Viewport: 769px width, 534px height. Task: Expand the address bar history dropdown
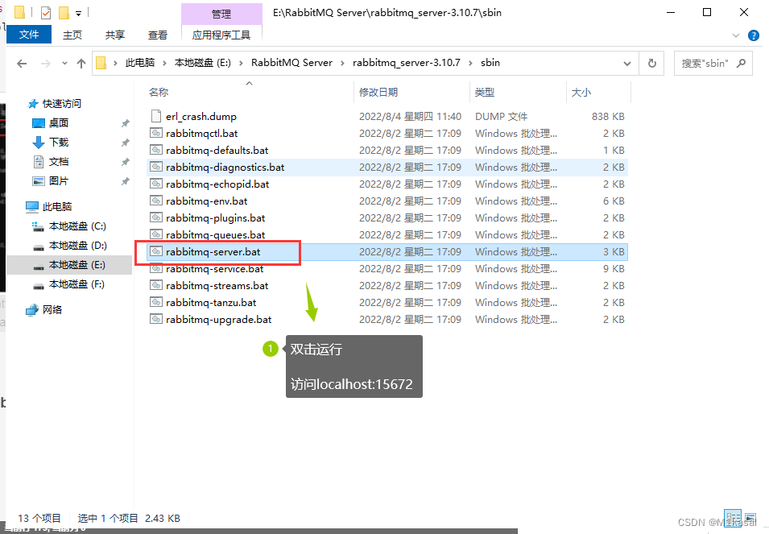tap(626, 64)
